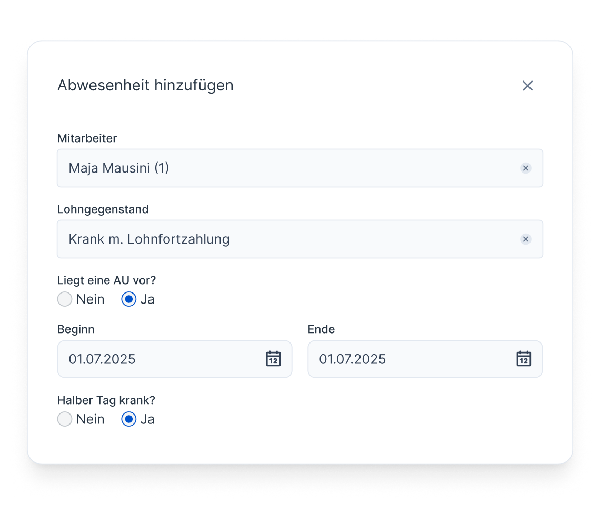
Task: Select Nein for Liegt eine AU vor
Action: pyautogui.click(x=64, y=299)
